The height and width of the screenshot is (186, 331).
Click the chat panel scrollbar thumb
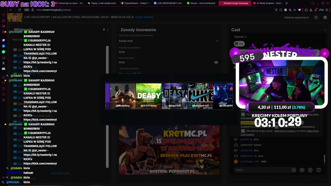point(324,159)
